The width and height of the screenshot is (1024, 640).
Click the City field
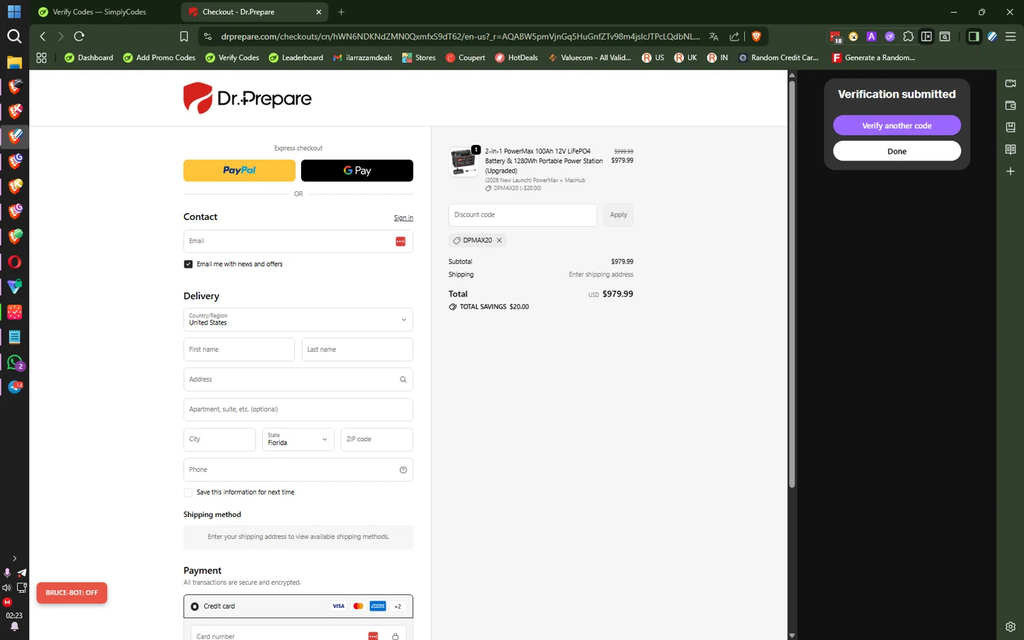pyautogui.click(x=220, y=440)
